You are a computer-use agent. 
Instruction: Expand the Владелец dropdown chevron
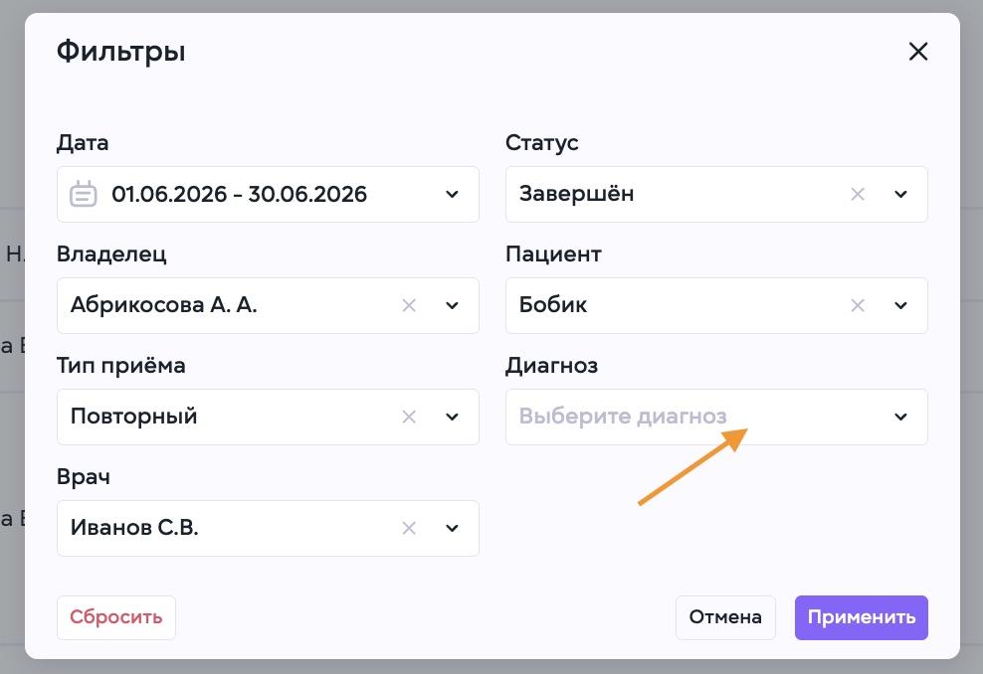(452, 305)
